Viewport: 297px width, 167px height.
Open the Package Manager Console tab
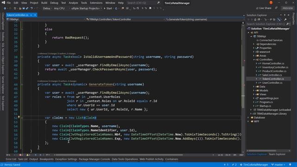[x=94, y=159]
